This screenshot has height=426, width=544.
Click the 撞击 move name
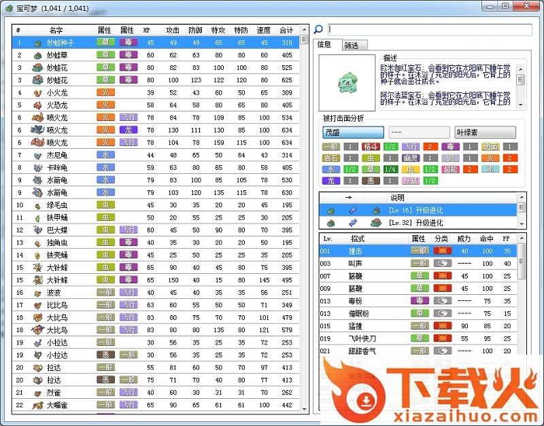355,251
